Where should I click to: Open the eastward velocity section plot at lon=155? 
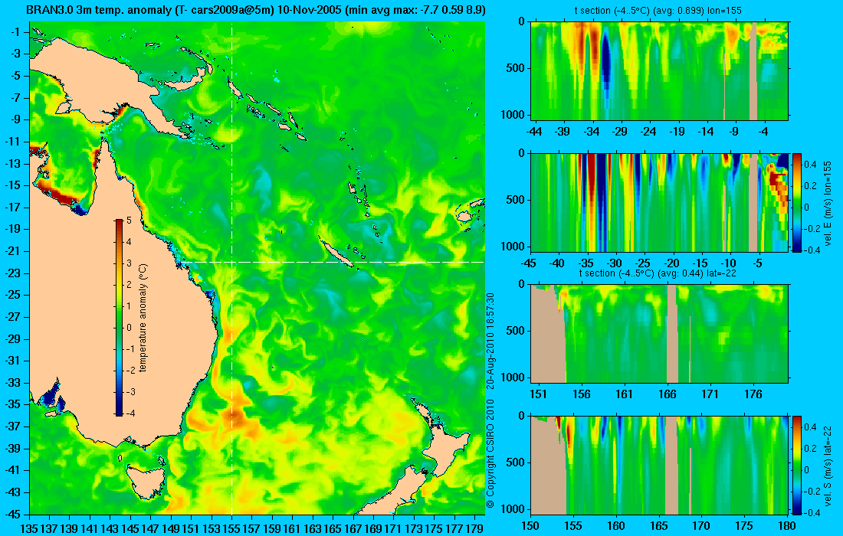click(x=660, y=202)
